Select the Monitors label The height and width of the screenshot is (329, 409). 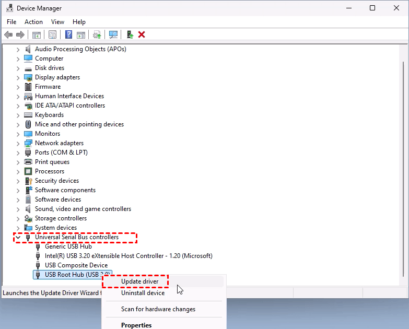[48, 134]
